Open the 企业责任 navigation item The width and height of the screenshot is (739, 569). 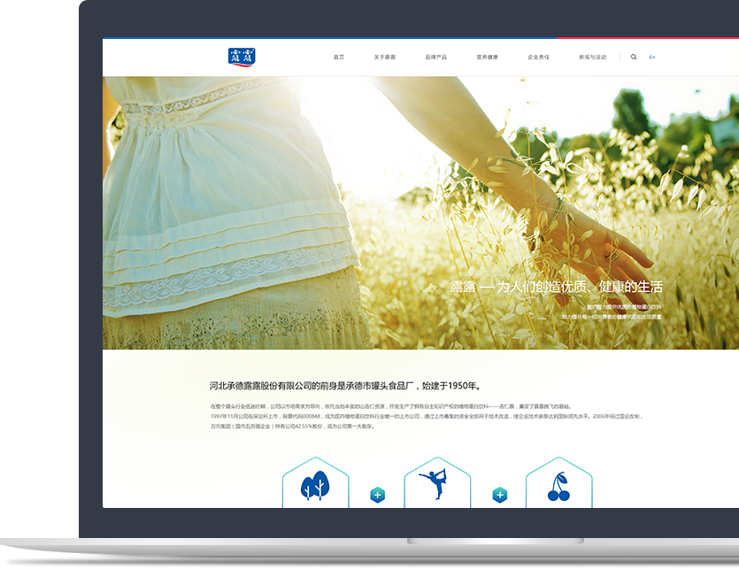pos(538,58)
